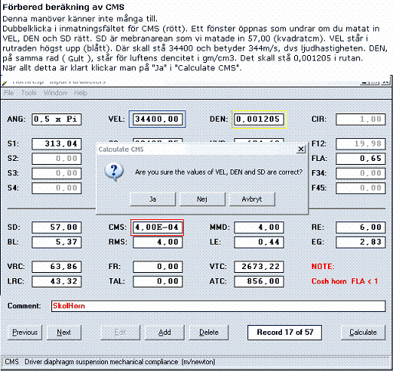This screenshot has height=371, width=393.
Task: Confirm with the Ja button
Action: click(152, 199)
